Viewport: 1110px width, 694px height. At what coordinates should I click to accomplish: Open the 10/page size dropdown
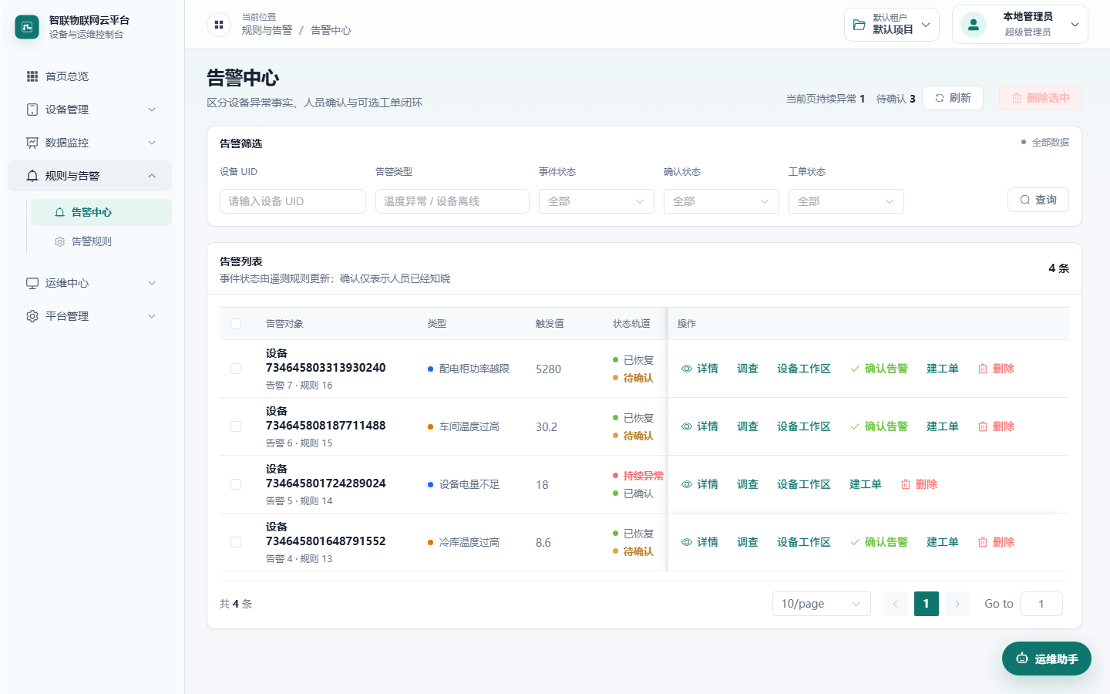[822, 604]
